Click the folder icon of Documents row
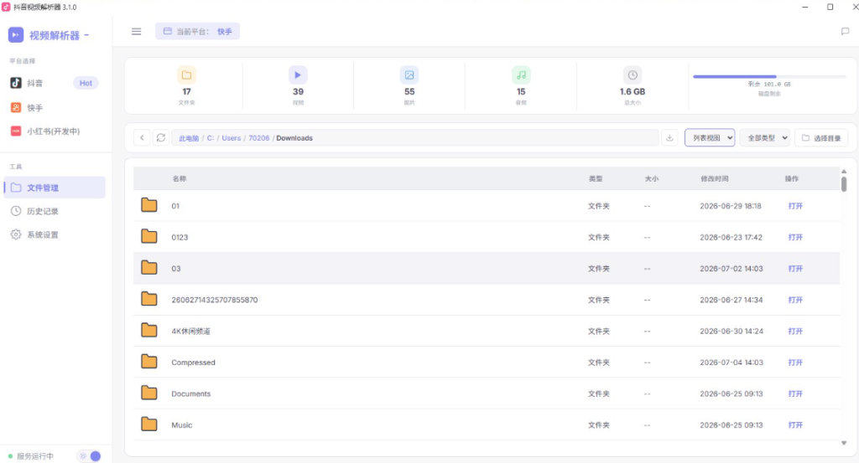The height and width of the screenshot is (463, 859). (x=149, y=393)
